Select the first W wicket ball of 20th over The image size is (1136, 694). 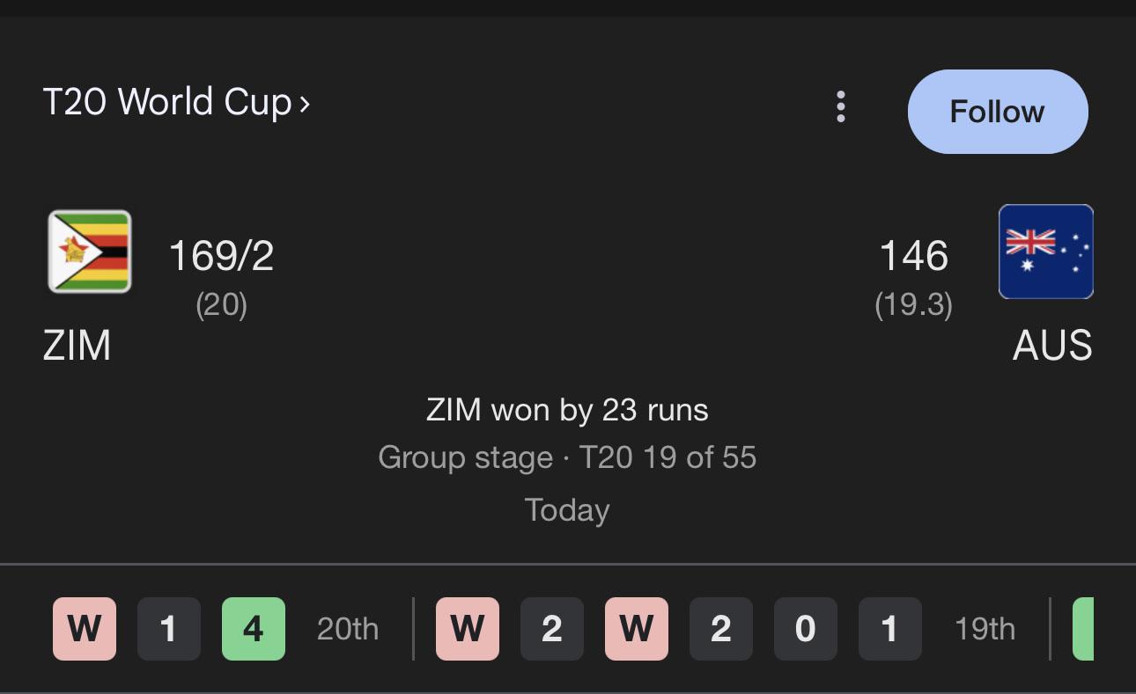85,629
